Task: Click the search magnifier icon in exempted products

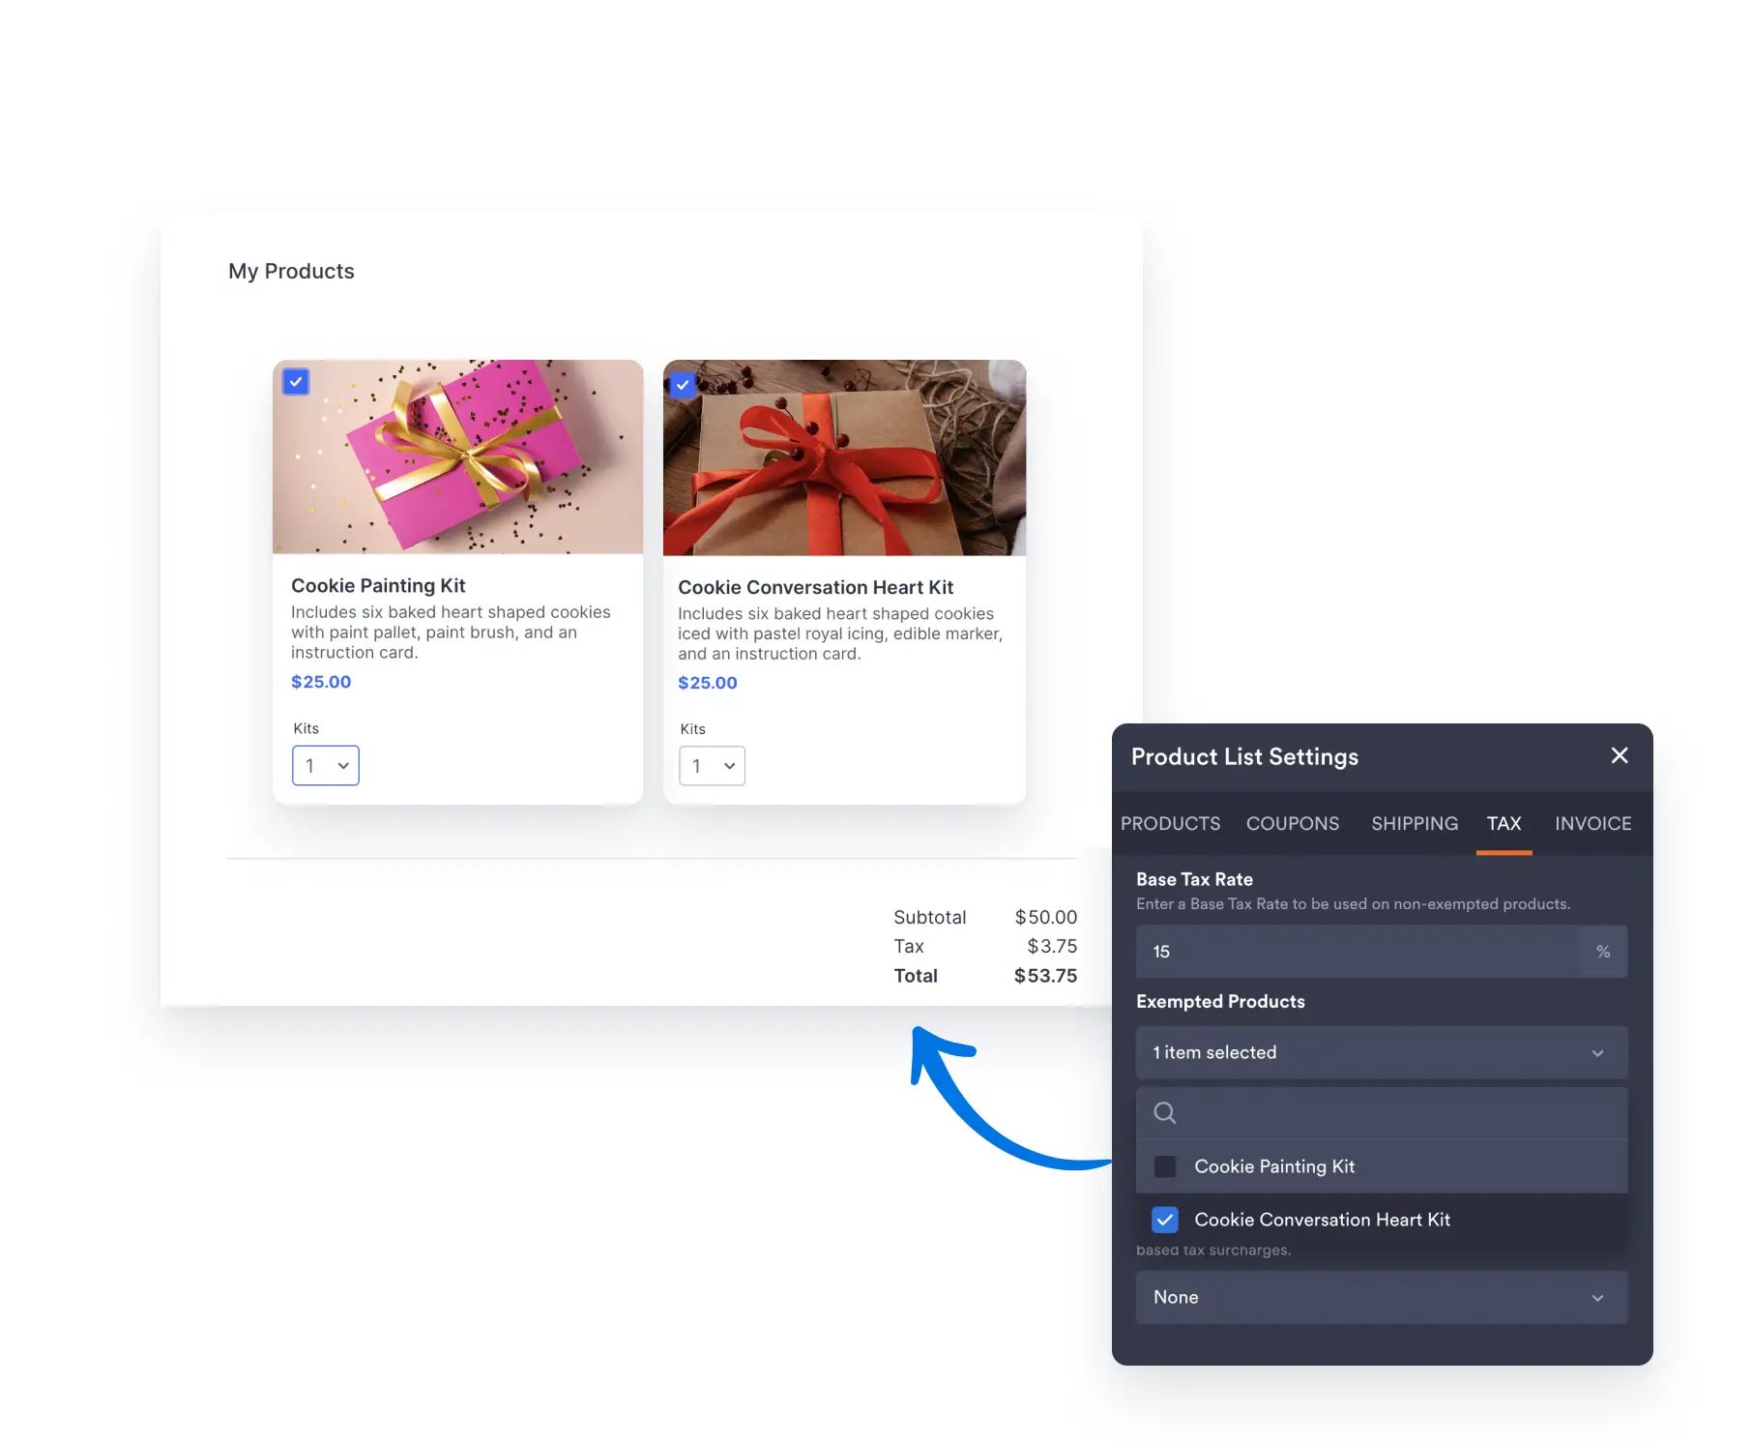Action: coord(1165,1113)
